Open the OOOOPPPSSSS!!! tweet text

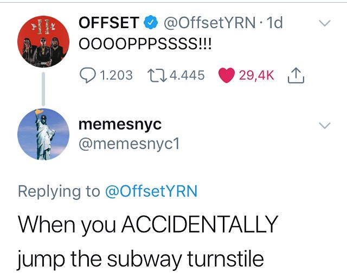(146, 44)
